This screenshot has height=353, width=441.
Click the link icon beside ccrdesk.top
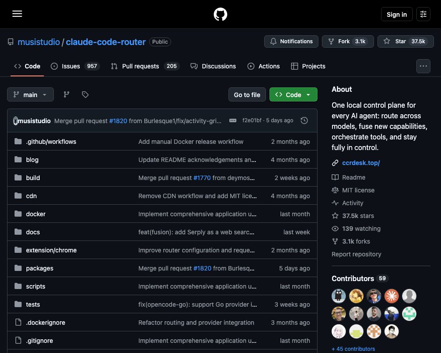(335, 163)
